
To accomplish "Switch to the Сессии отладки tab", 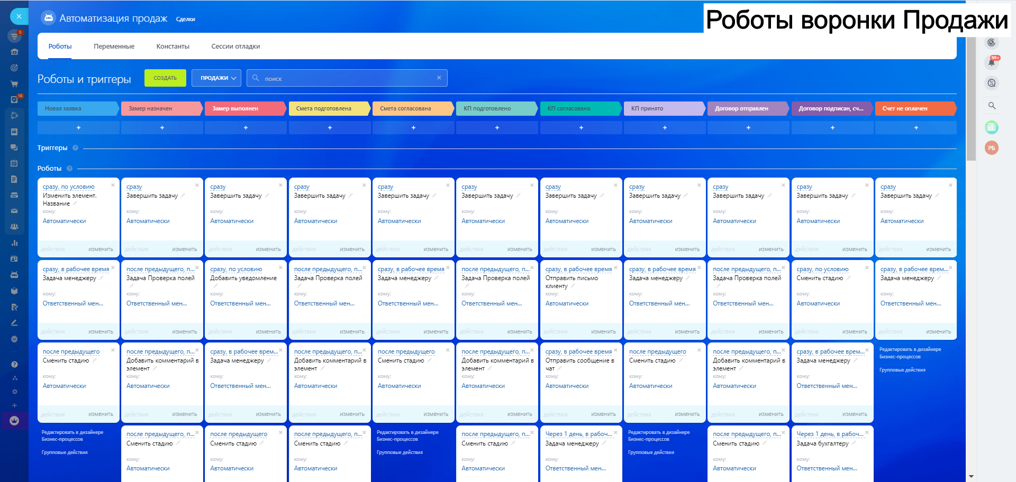I will point(235,47).
